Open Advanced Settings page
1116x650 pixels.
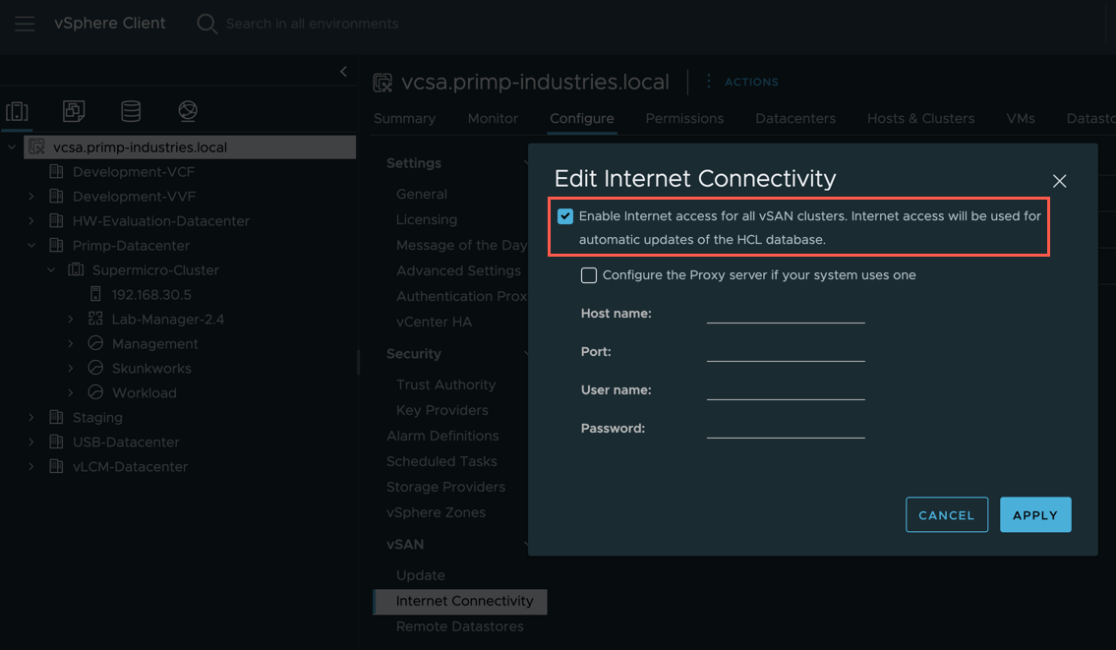[458, 270]
